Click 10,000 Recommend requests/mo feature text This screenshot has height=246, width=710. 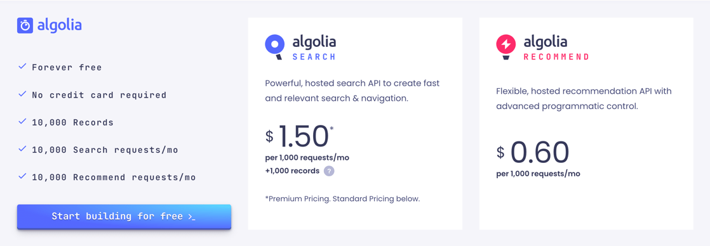point(114,178)
